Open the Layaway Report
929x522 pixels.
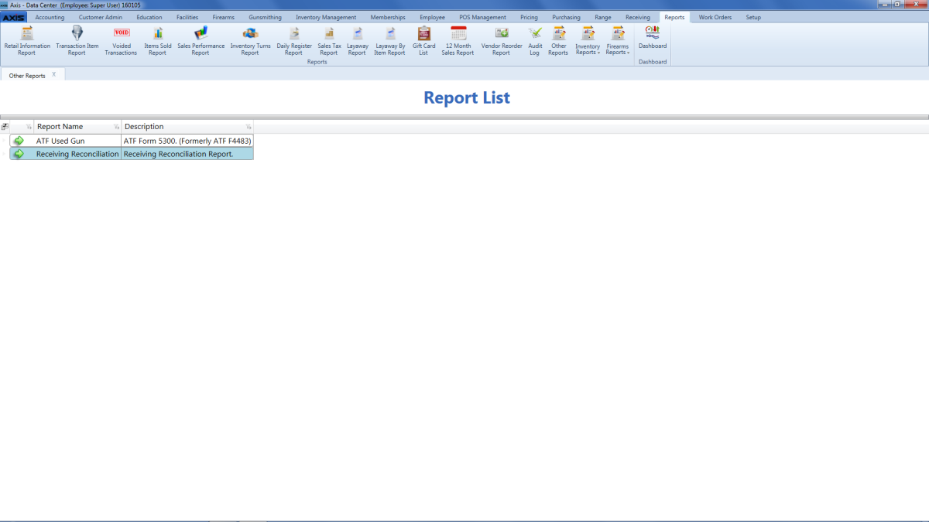357,40
